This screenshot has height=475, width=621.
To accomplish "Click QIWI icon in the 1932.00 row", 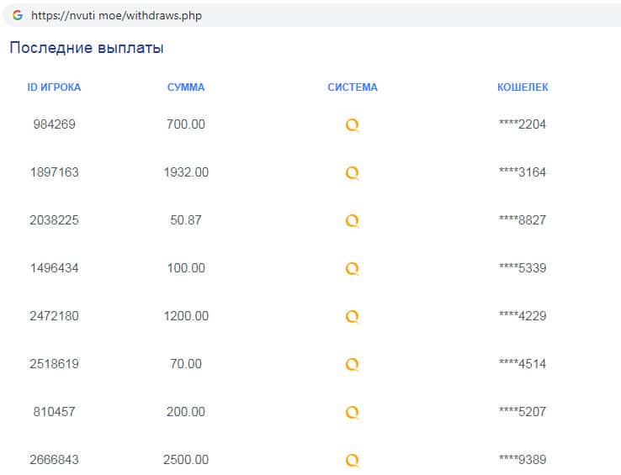I will point(353,173).
